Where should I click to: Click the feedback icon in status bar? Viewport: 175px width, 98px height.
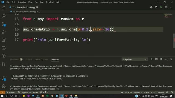pos(167,92)
